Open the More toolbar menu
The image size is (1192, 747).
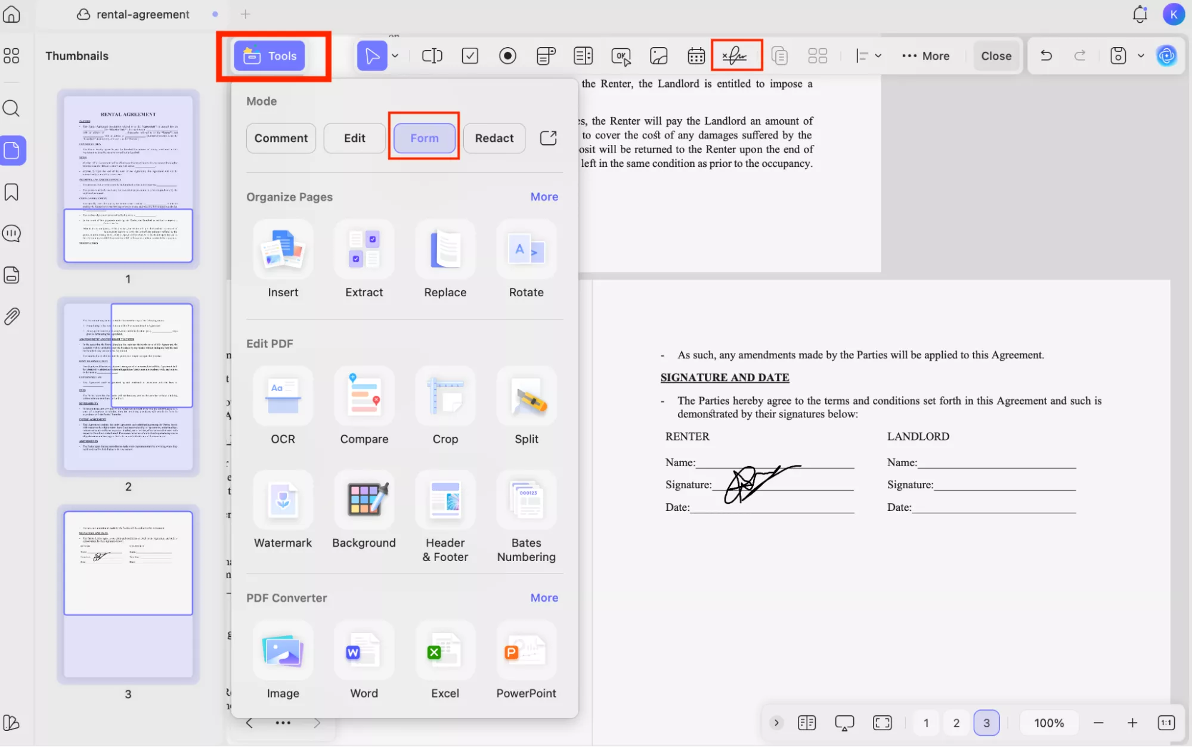tap(925, 55)
